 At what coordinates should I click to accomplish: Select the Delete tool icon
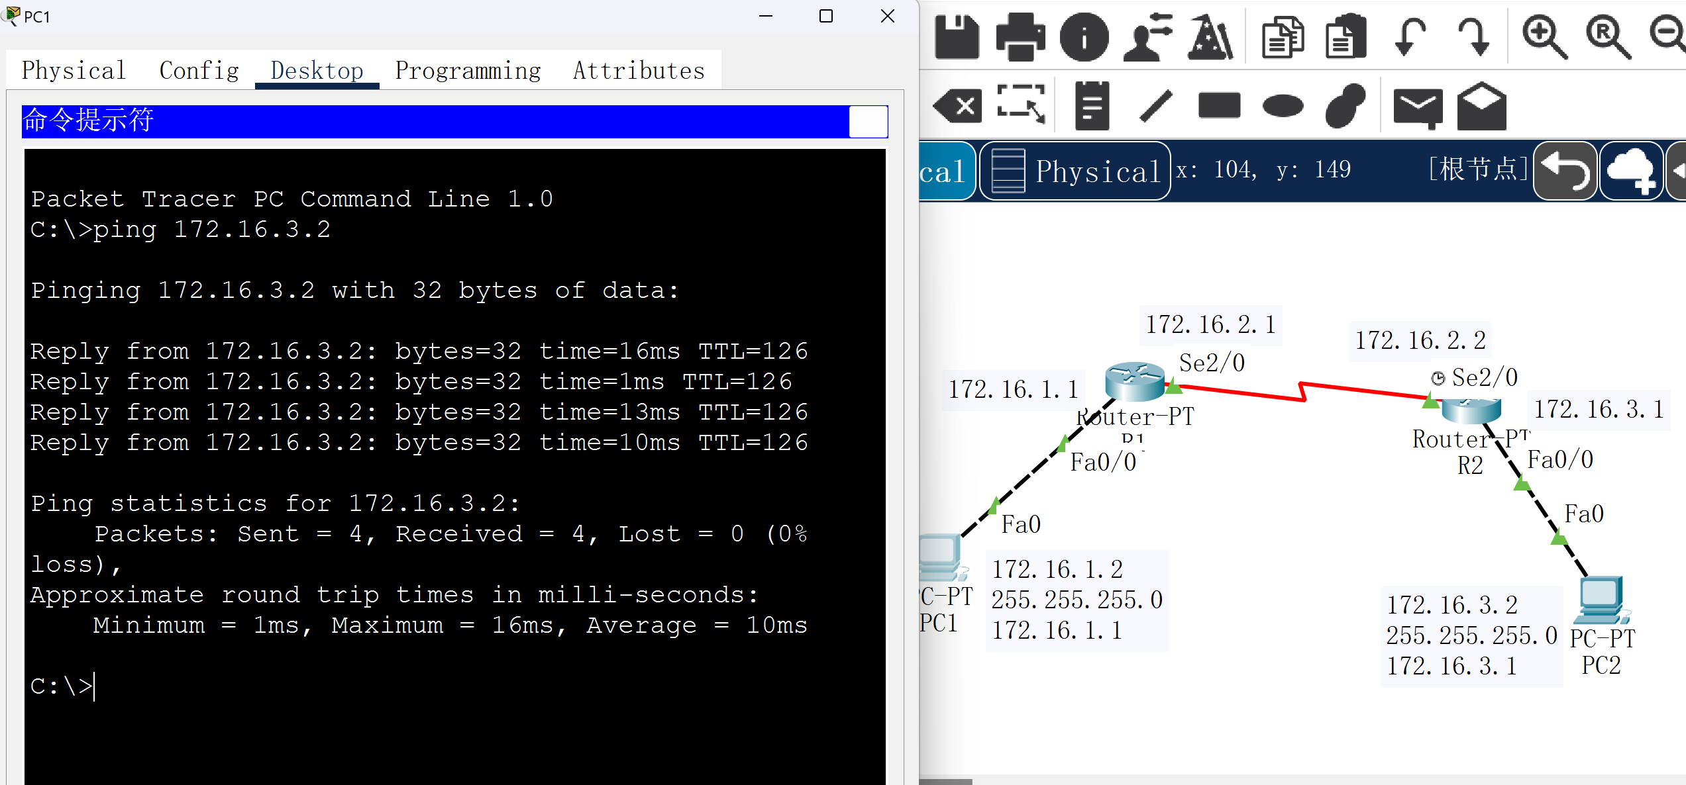coord(958,106)
